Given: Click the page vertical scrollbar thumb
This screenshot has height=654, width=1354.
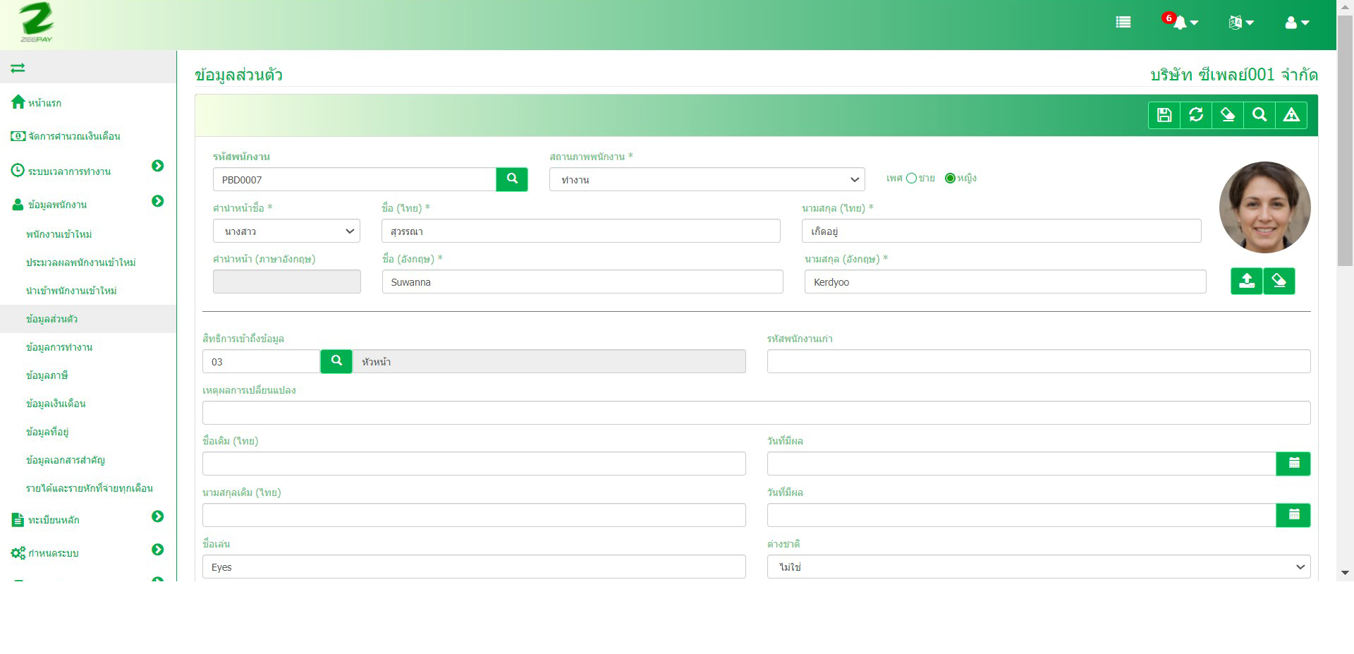Looking at the screenshot, I should [x=1345, y=141].
